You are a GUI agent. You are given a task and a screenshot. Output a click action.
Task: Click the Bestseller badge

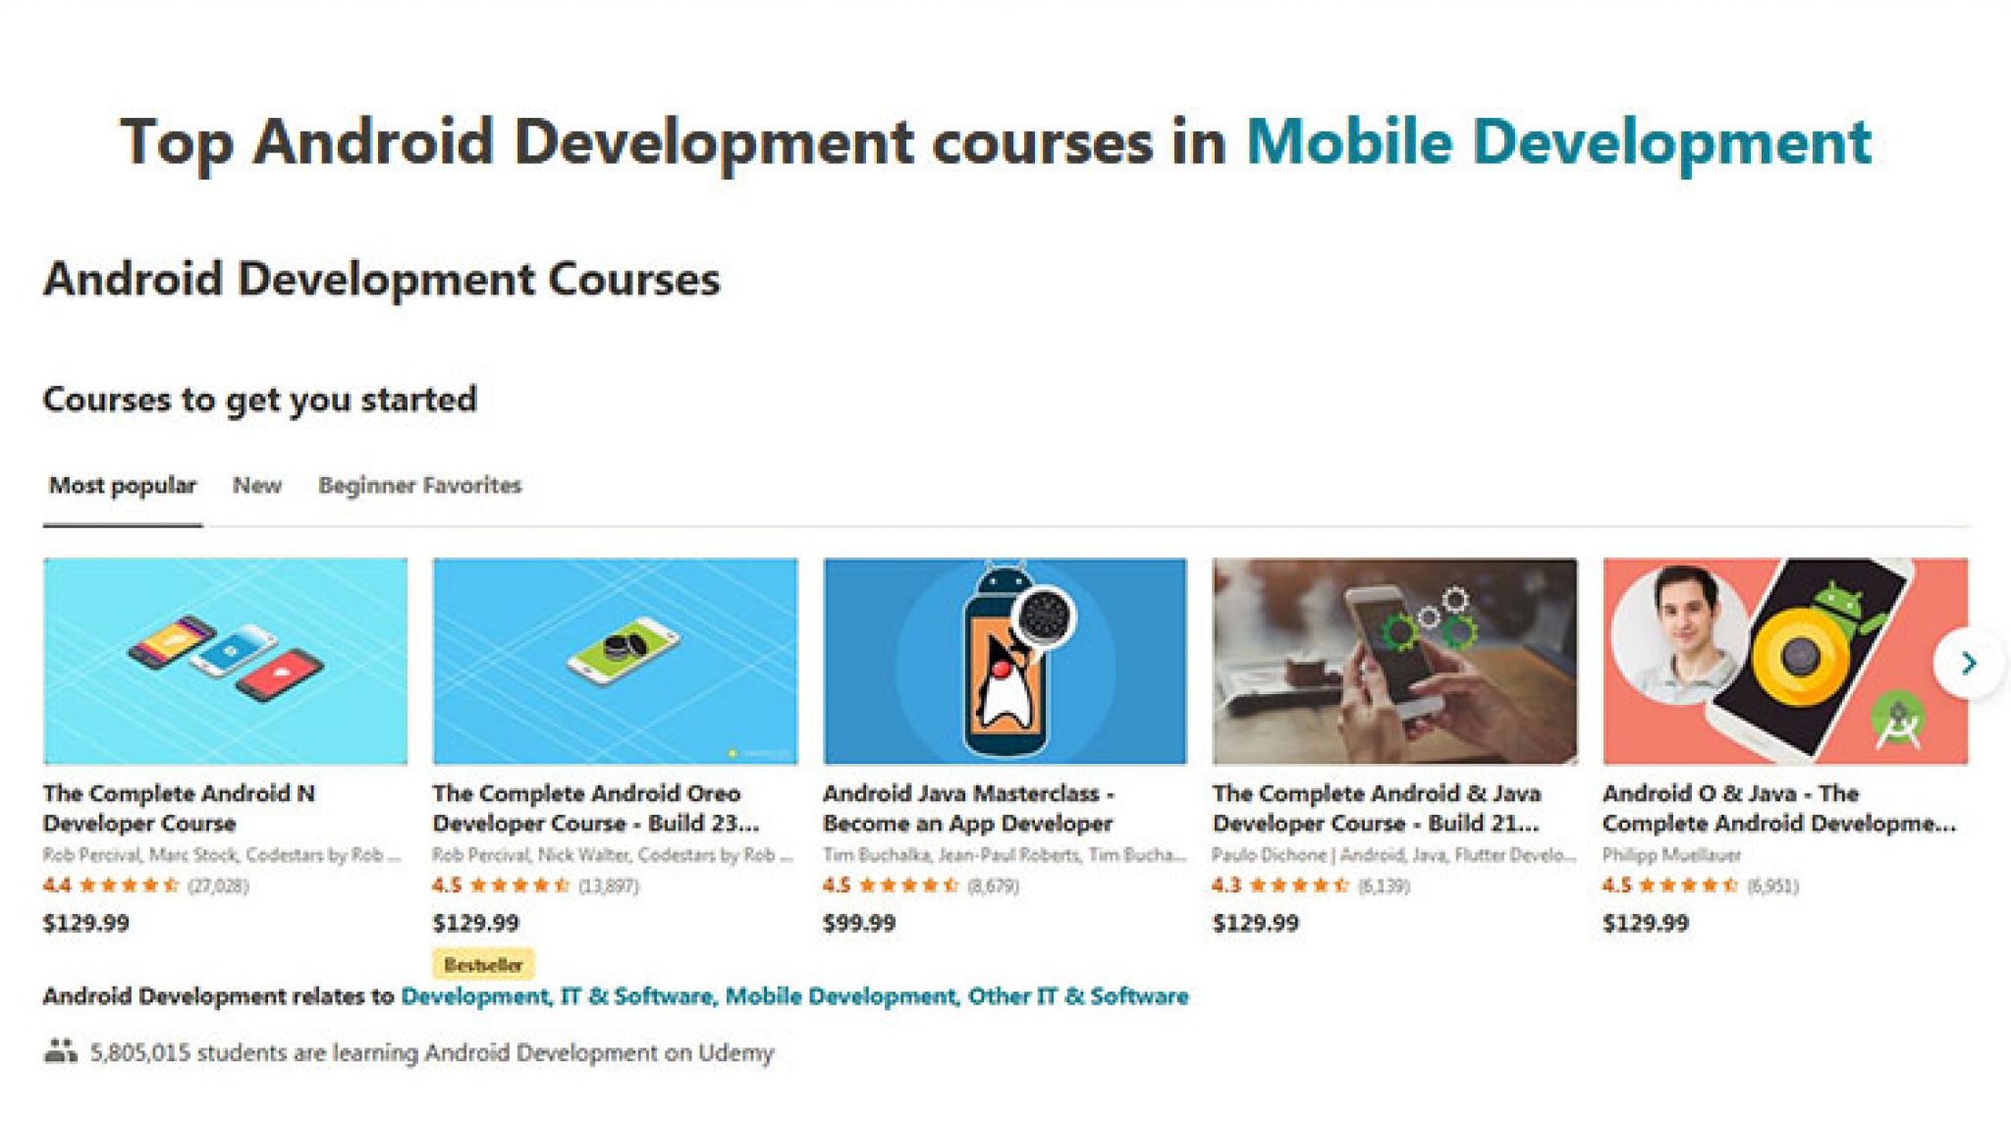(483, 964)
